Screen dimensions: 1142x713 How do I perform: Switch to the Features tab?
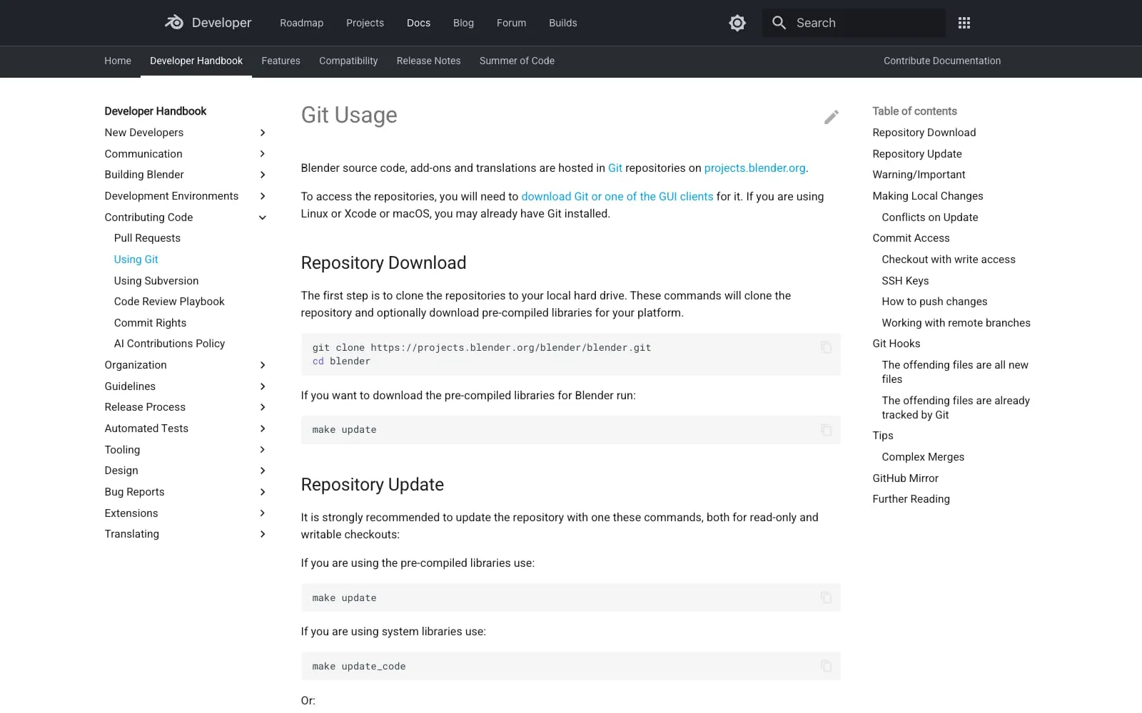point(281,61)
